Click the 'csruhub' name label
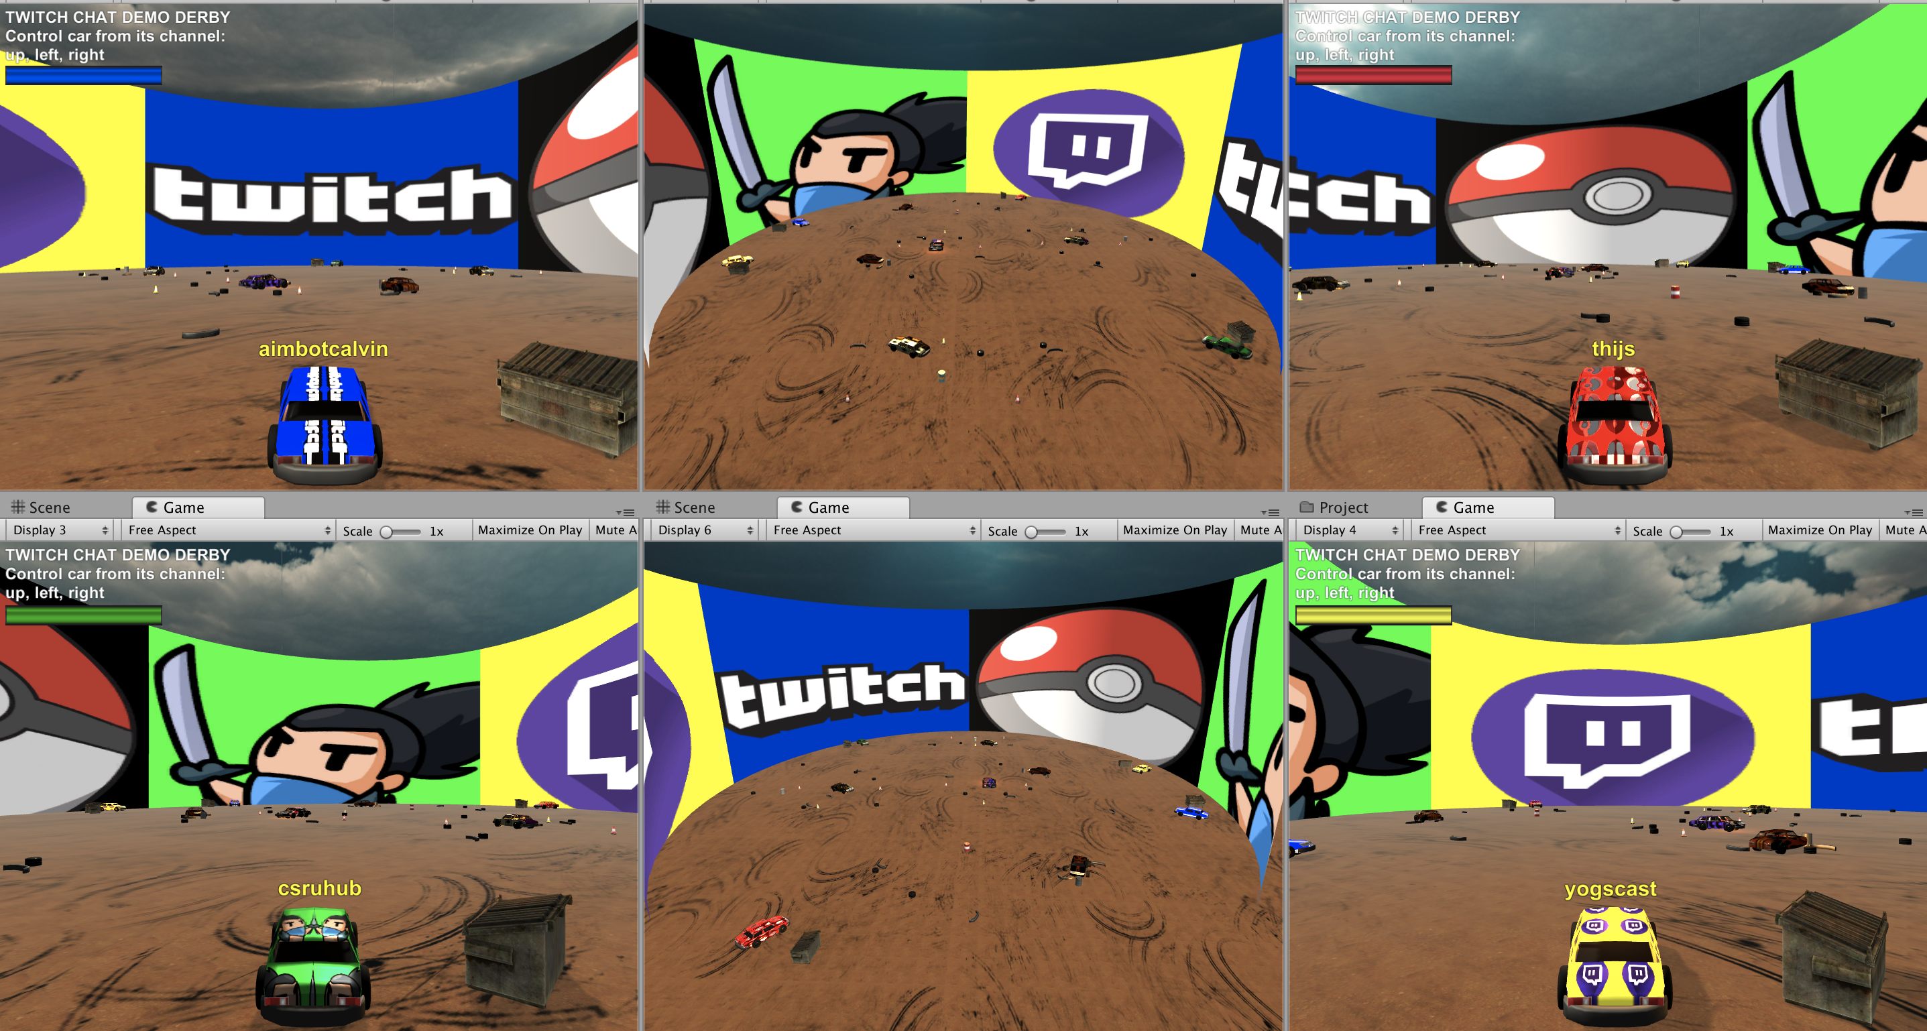Viewport: 1927px width, 1031px height. (319, 888)
